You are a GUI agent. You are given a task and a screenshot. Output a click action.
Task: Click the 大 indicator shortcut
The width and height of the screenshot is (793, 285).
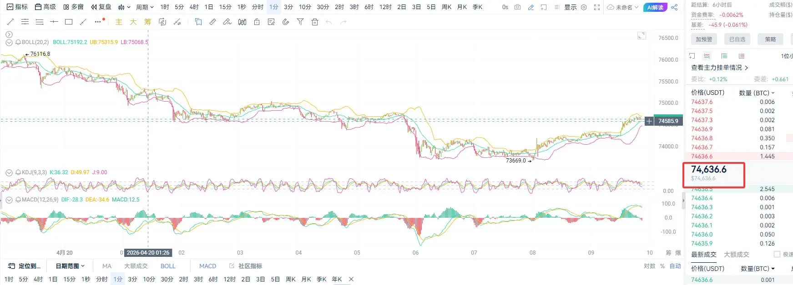click(x=133, y=22)
